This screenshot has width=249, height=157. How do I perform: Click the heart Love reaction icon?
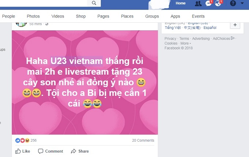(22, 140)
